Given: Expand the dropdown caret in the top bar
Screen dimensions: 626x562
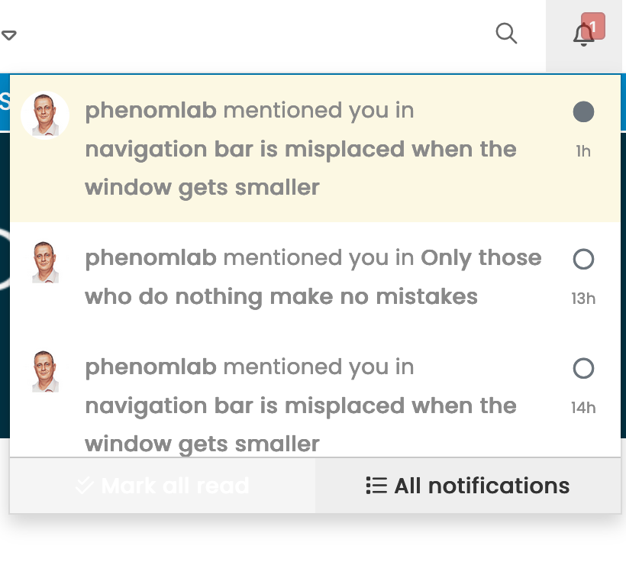Looking at the screenshot, I should click(9, 35).
